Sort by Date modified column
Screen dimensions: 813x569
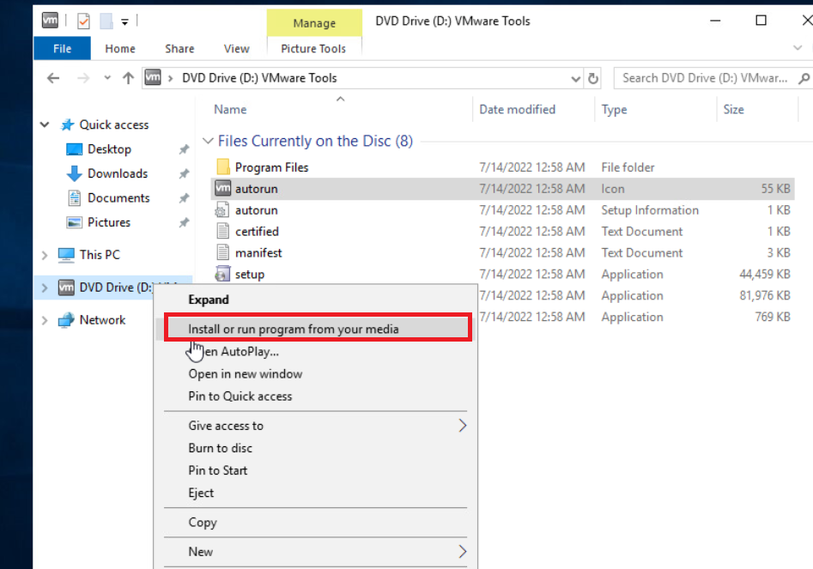coord(517,109)
